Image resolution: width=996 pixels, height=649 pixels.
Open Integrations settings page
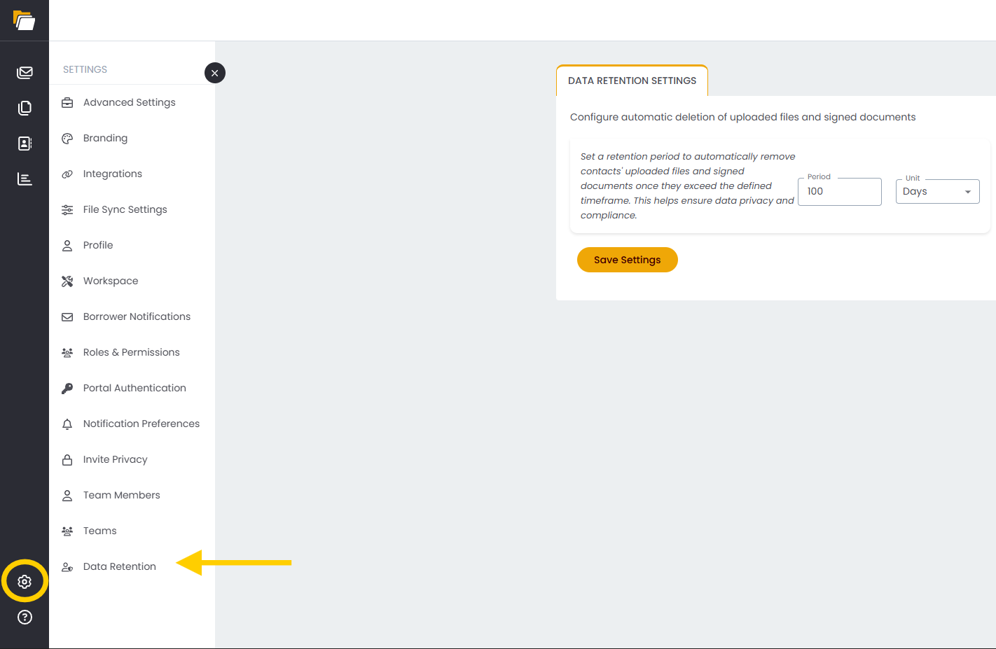tap(112, 174)
